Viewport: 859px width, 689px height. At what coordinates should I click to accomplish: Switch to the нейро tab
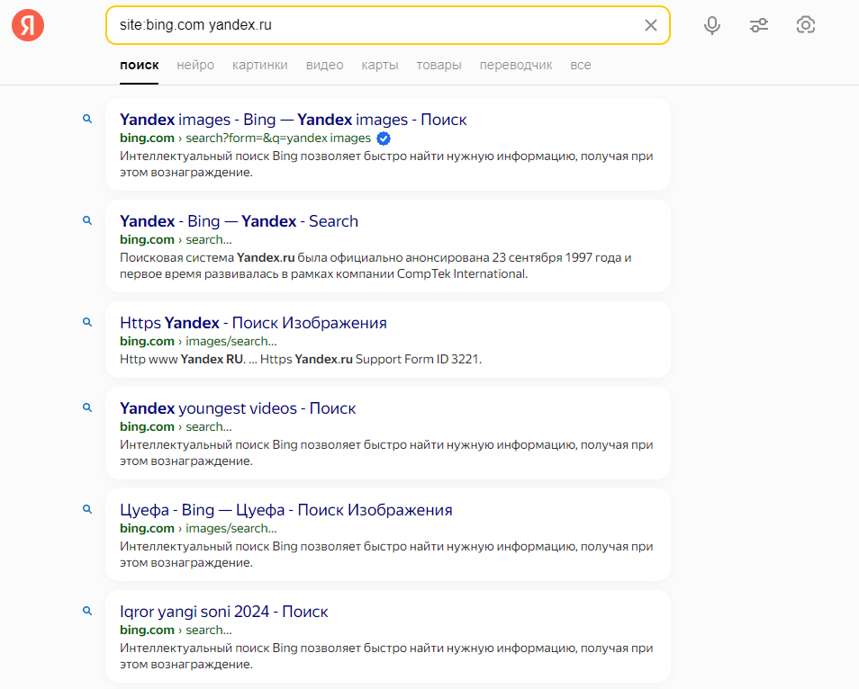pos(195,65)
